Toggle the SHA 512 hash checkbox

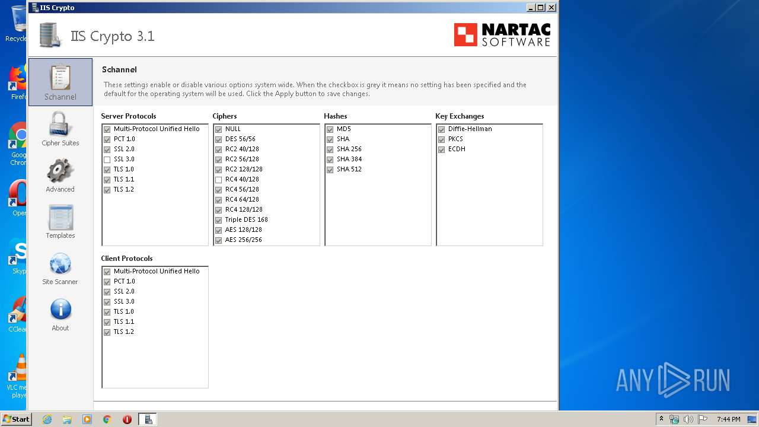(330, 170)
